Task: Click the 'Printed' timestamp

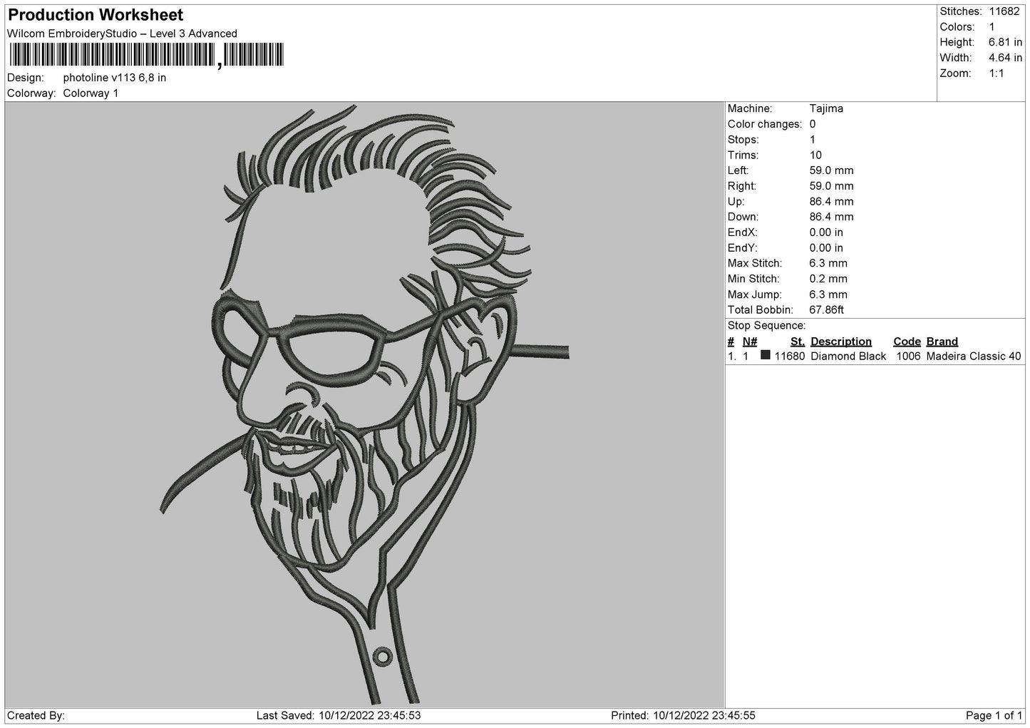Action: 683,715
